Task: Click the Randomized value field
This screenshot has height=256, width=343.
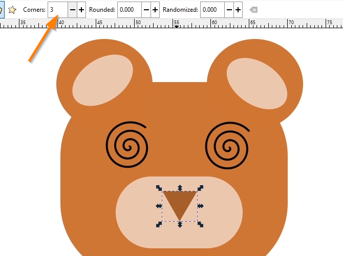Action: [212, 10]
